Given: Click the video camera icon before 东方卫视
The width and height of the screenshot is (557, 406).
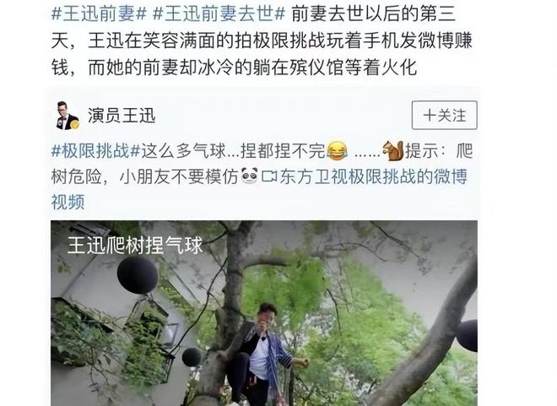Looking at the screenshot, I should pyautogui.click(x=269, y=176).
